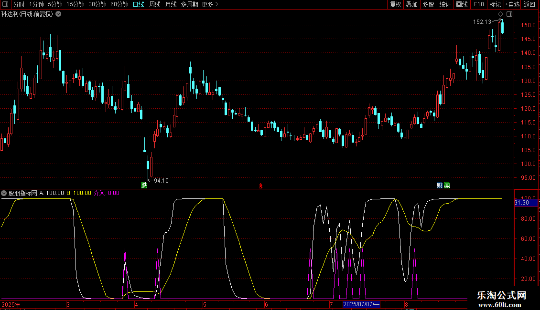The height and width of the screenshot is (310, 540).
Task: Switch to the 周线 weekly period
Action: [x=155, y=4]
